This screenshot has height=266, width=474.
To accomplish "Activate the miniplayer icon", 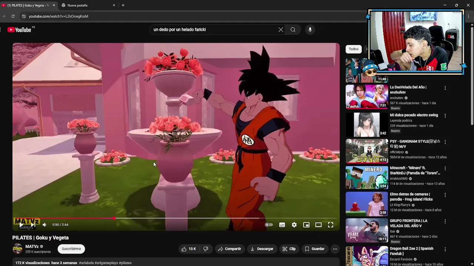I will coord(306,225).
